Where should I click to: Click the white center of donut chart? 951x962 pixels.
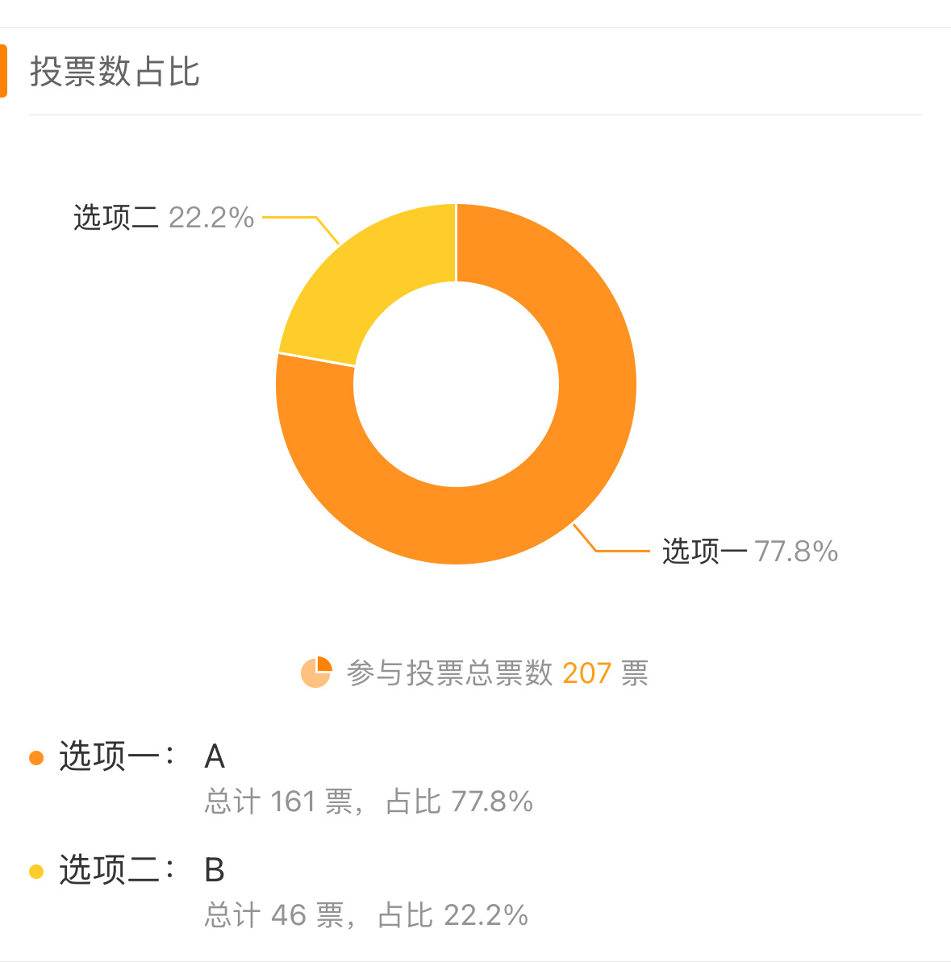click(x=456, y=384)
